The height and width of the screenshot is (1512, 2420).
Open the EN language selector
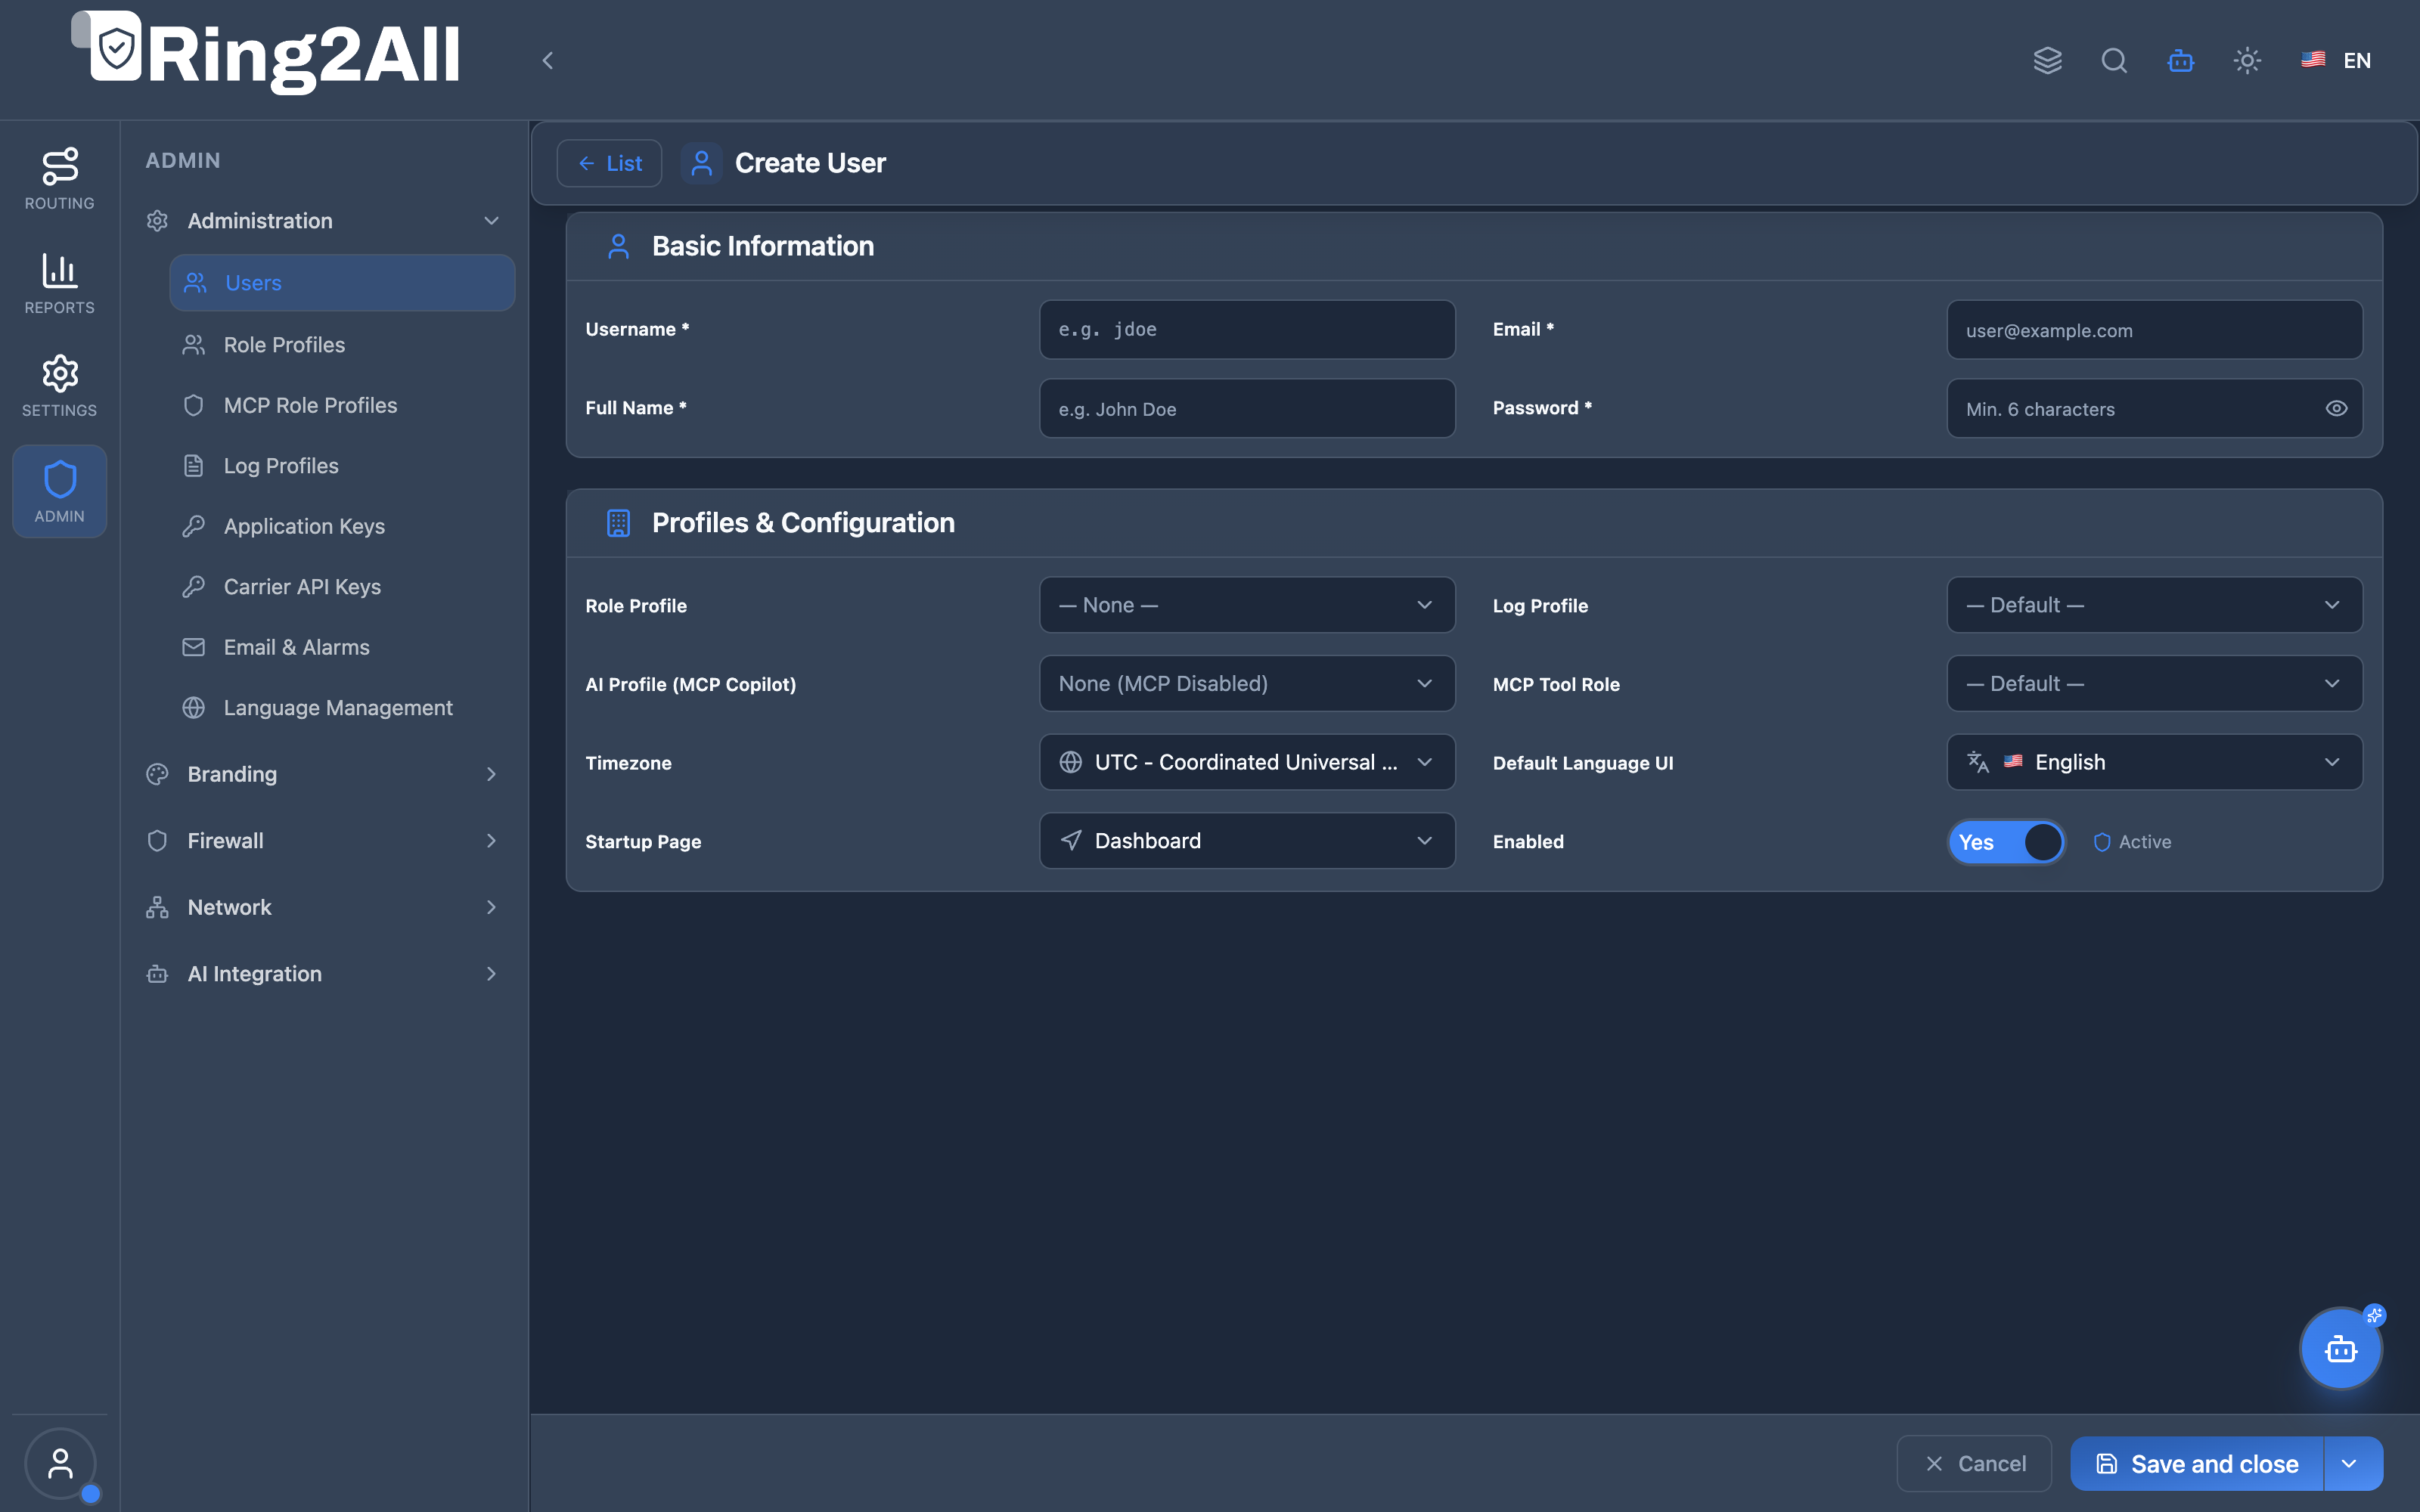[2336, 60]
